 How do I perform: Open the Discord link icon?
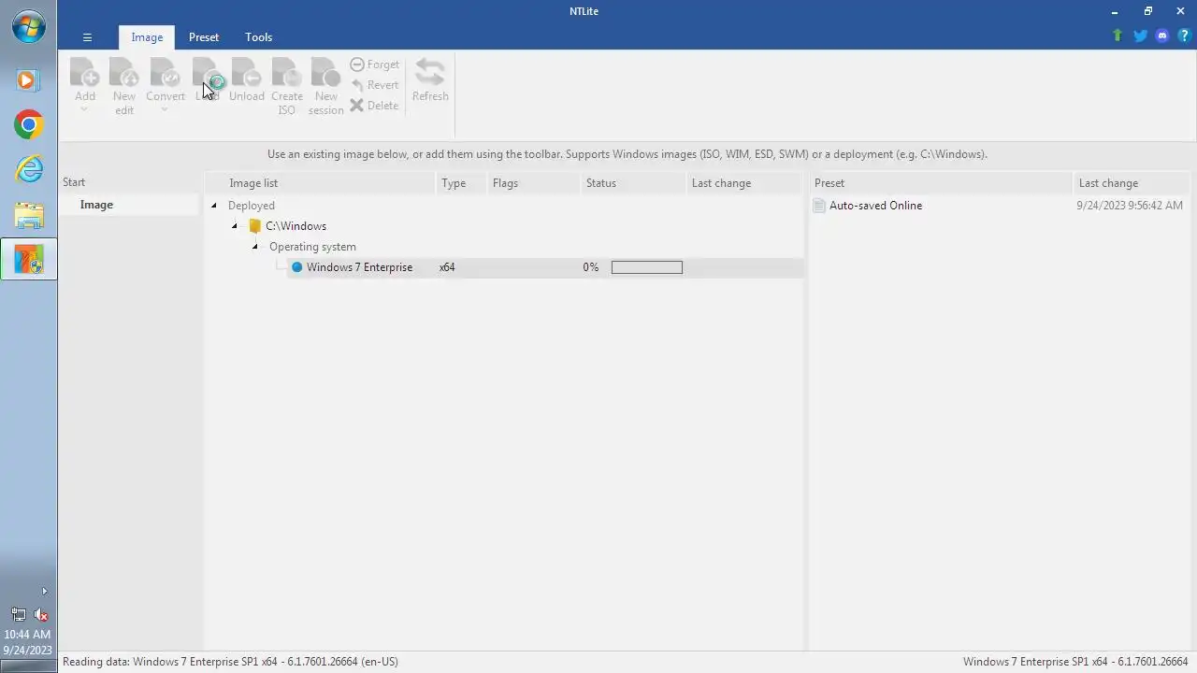1162,36
